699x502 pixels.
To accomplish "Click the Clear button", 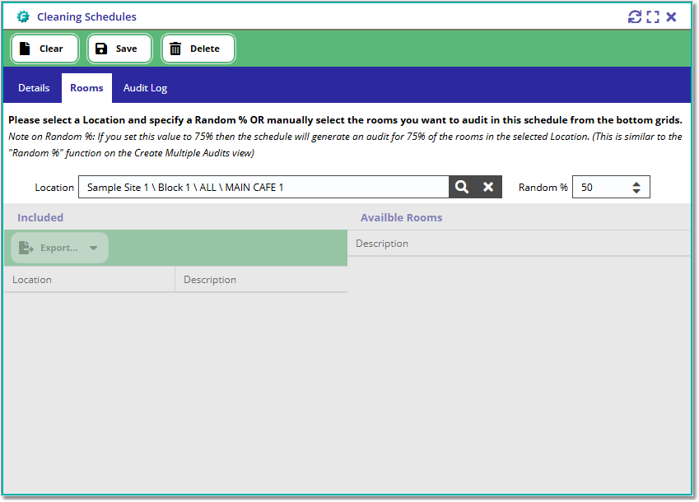I will pos(44,49).
